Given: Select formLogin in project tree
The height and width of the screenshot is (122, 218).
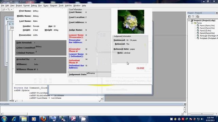Looking at the screenshot, I should pyautogui.click(x=209, y=36).
